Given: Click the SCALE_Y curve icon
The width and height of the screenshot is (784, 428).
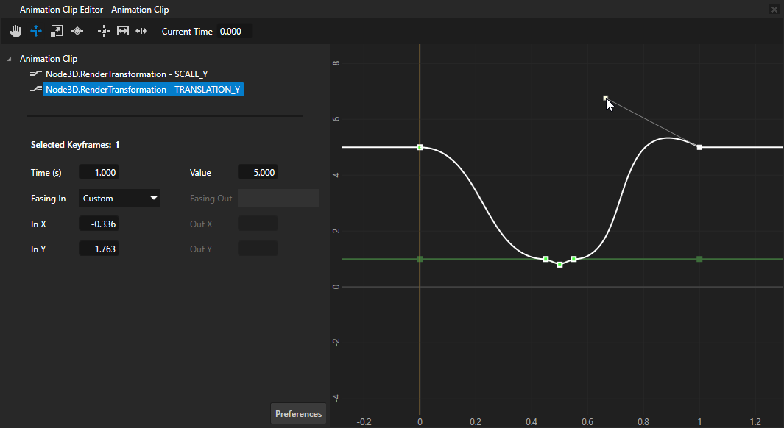Looking at the screenshot, I should (x=34, y=74).
